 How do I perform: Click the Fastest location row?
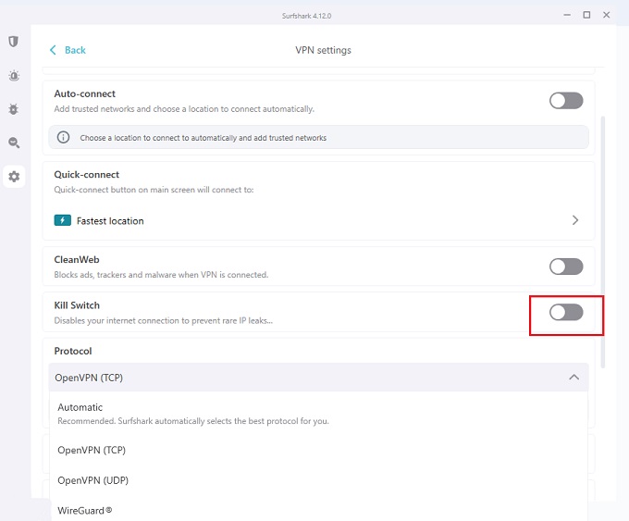tap(318, 220)
